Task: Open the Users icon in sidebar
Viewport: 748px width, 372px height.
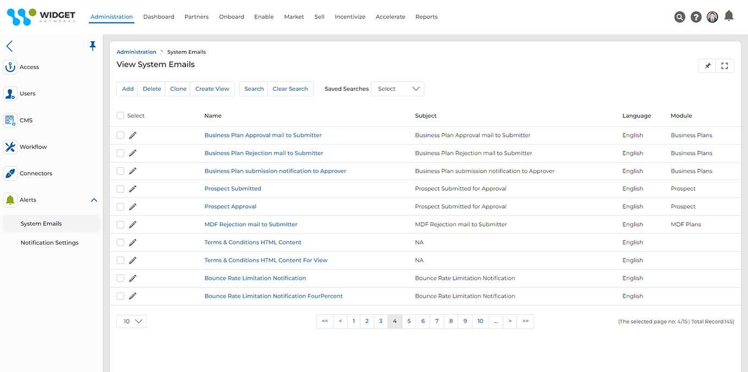Action: (x=10, y=94)
